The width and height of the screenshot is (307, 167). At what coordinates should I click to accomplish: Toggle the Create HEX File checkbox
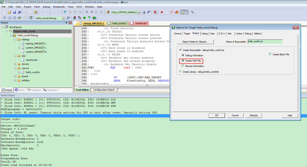[183, 61]
